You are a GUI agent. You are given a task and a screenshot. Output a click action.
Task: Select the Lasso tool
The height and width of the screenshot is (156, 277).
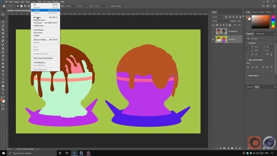3,22
